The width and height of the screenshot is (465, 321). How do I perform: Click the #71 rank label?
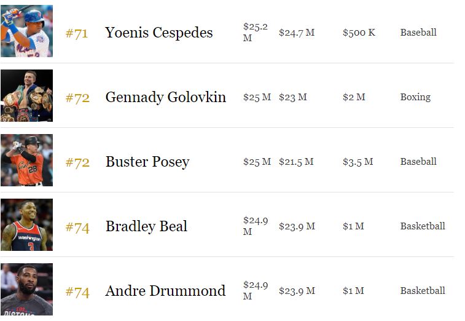(77, 34)
